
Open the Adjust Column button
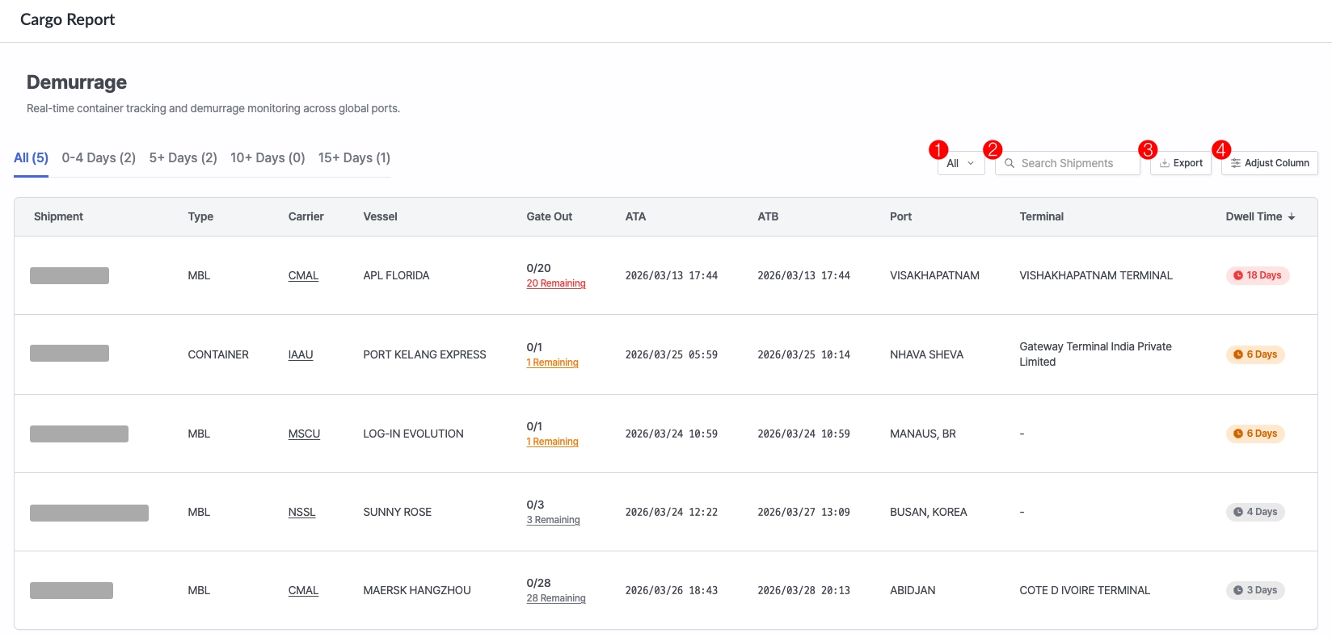1270,163
